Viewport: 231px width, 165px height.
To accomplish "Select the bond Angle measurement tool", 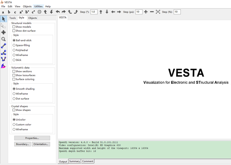I will [4, 52].
